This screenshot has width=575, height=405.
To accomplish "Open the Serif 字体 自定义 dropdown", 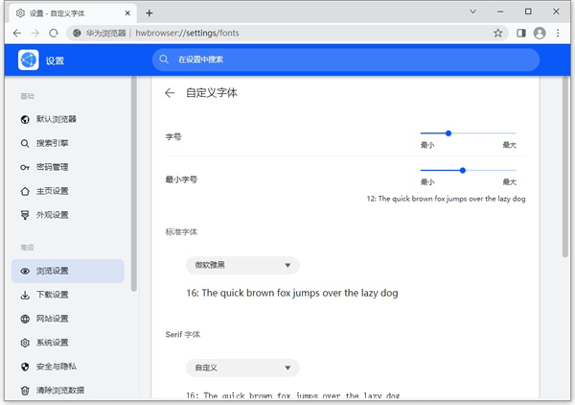I will pos(242,368).
